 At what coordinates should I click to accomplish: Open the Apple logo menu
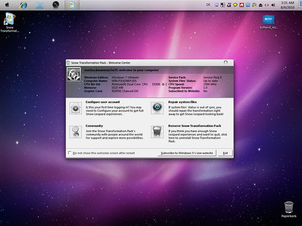coord(7,5)
